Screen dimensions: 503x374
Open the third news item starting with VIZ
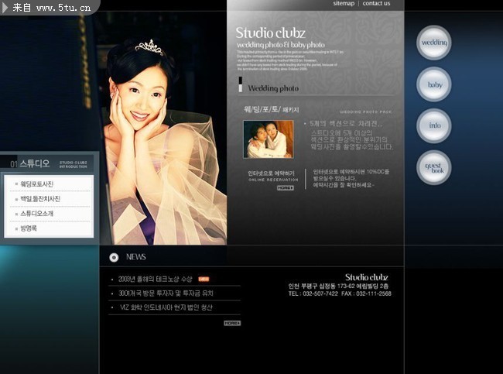coord(166,307)
